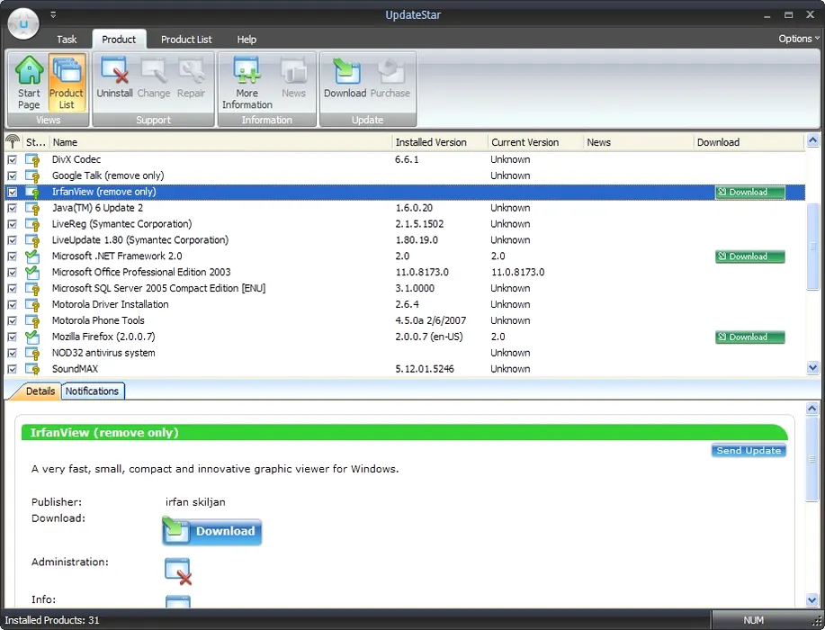825x630 pixels.
Task: Select the Motorola Driver Installation row name
Action: pos(110,305)
